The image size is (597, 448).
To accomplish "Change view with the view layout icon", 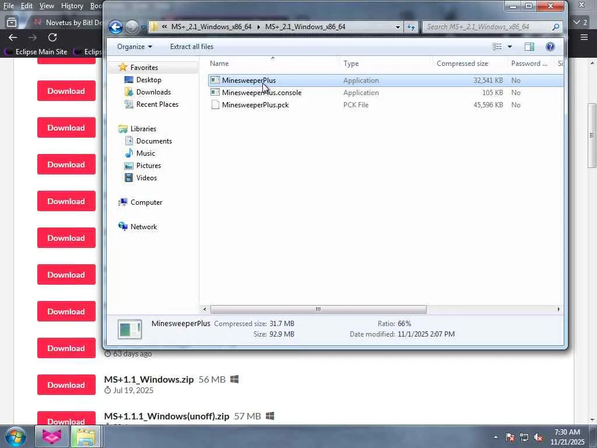I will coord(497,47).
